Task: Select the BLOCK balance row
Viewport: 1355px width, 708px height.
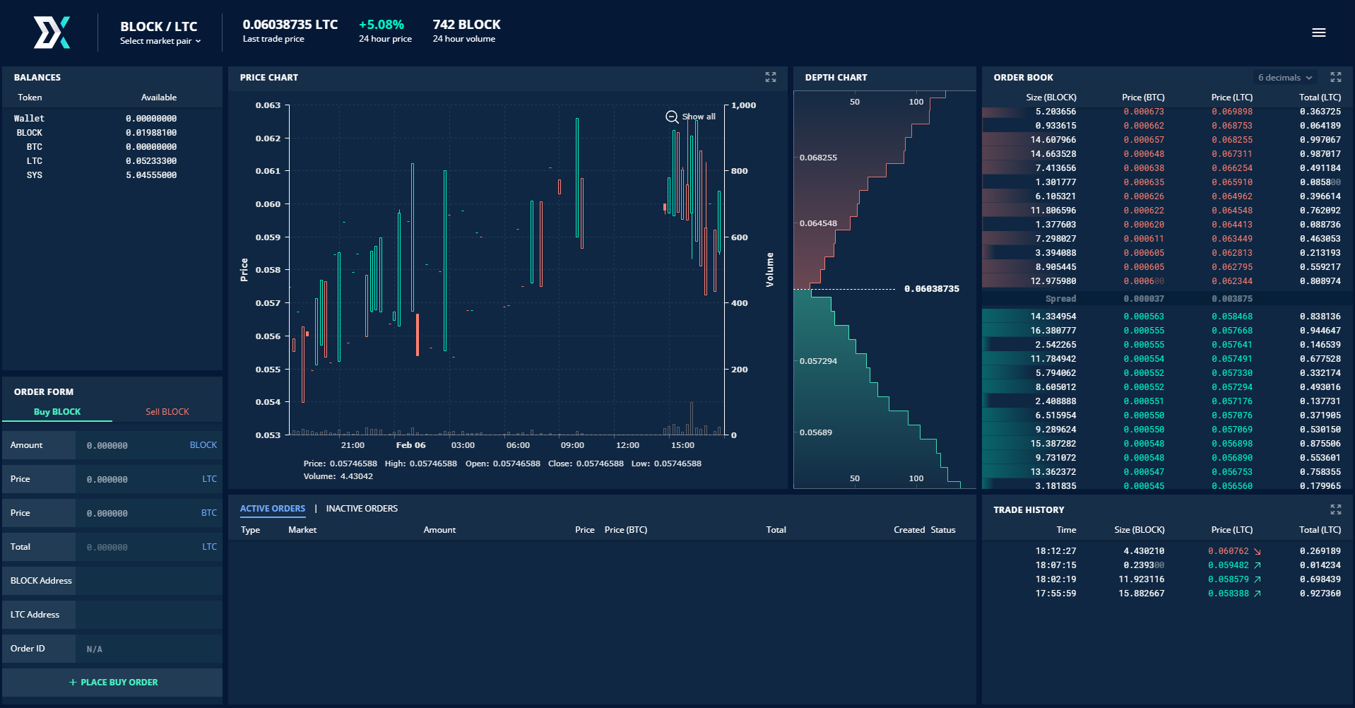Action: click(113, 133)
